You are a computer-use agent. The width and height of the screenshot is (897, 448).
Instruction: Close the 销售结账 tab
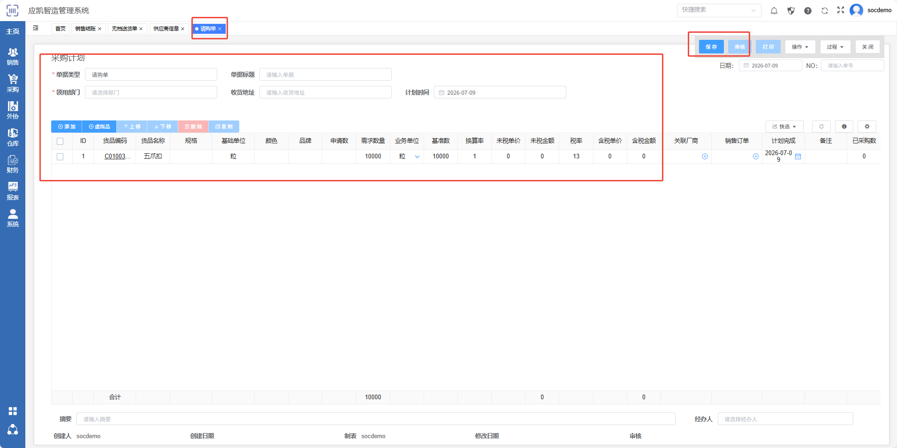coord(99,29)
